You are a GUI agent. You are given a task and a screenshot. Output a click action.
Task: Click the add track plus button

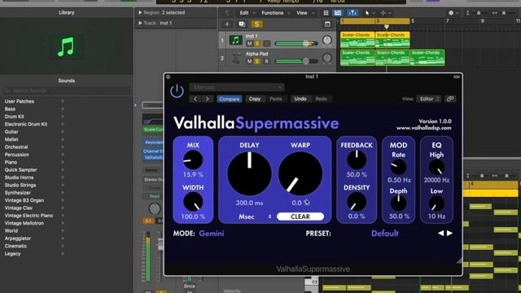(x=227, y=24)
